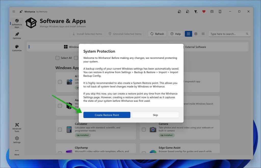Open Settings gear in sidebar
Image resolution: width=261 pixels, height=168 pixels.
(17, 140)
